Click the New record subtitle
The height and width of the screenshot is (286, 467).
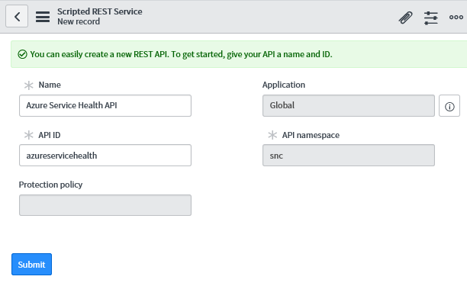point(79,21)
